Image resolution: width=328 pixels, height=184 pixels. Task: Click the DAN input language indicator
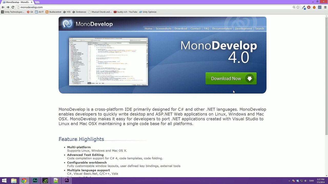[x=312, y=181]
